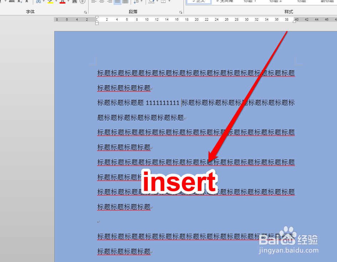Open the enclosed character tool
337x262 pixels.
coord(82,1)
